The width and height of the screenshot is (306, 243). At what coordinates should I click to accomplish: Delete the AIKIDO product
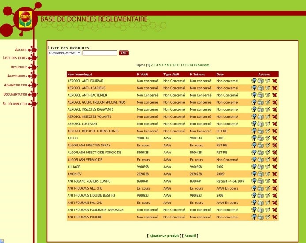pyautogui.click(x=275, y=138)
